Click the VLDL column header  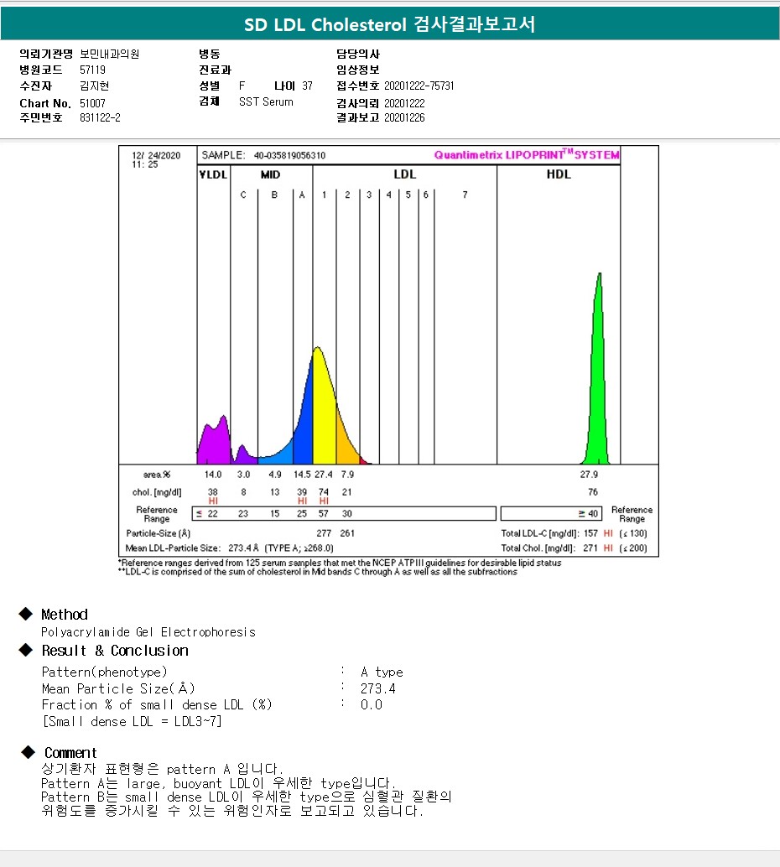click(213, 174)
